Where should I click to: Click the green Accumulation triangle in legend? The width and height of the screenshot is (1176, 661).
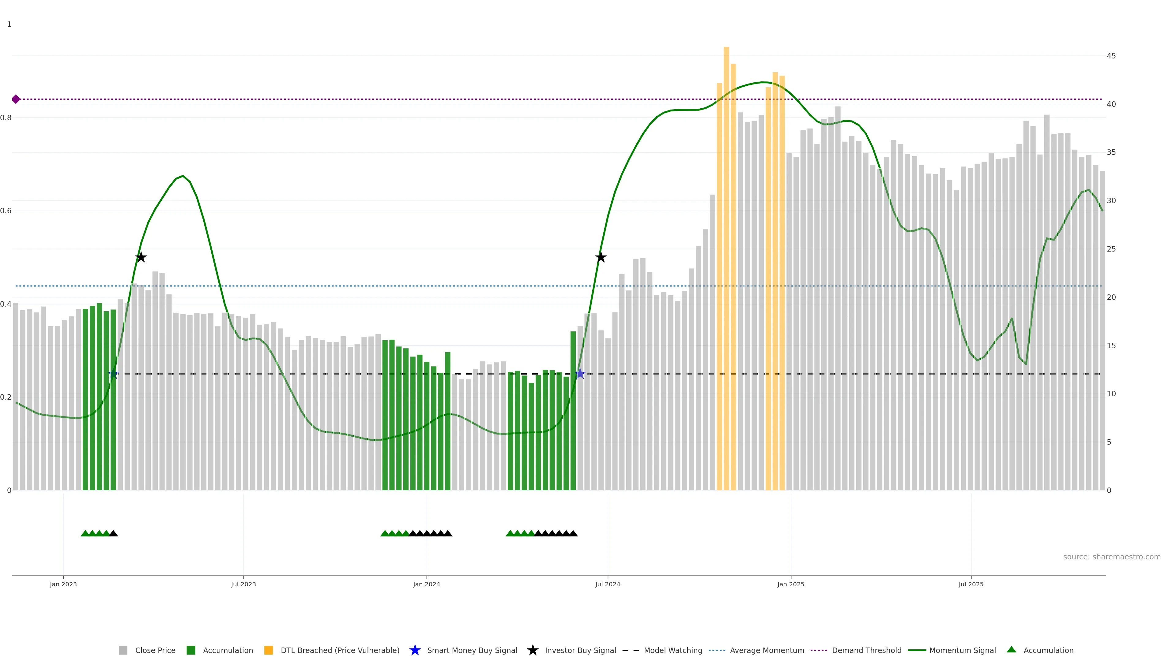1011,650
